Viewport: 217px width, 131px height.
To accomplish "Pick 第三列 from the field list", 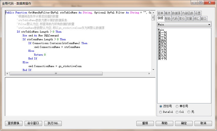I will pos(162,38).
